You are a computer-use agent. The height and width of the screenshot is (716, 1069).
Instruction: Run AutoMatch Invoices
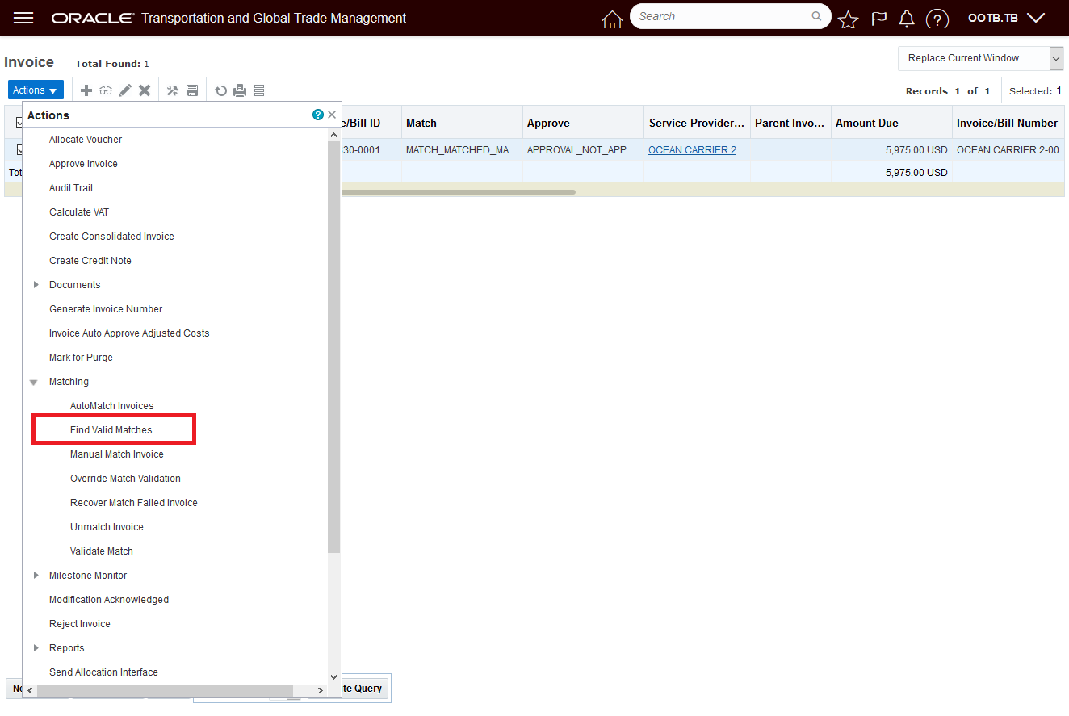coord(111,406)
